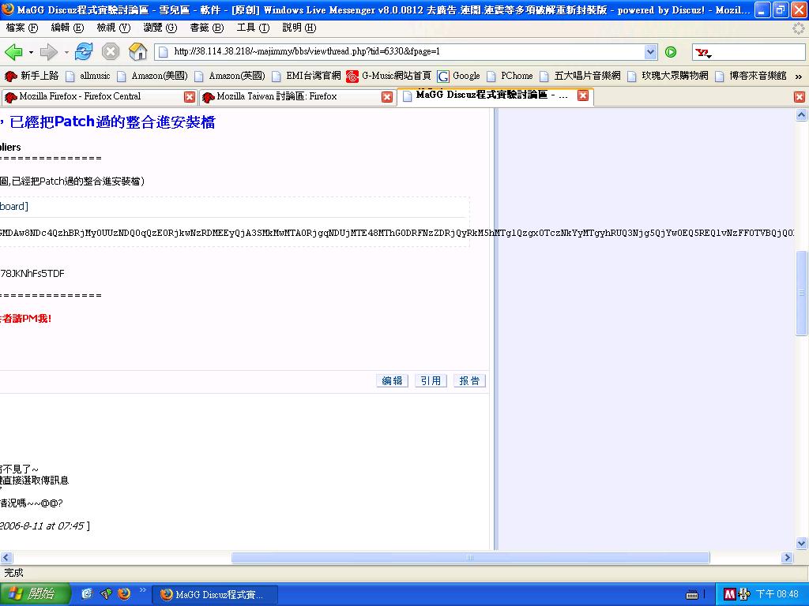Click the 报告 report button
Image resolution: width=809 pixels, height=606 pixels.
tap(469, 381)
